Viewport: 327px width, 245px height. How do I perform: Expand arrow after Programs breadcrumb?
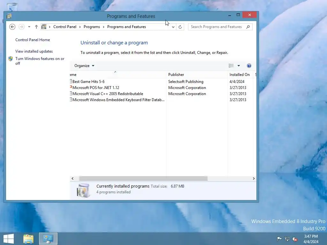pos(104,27)
